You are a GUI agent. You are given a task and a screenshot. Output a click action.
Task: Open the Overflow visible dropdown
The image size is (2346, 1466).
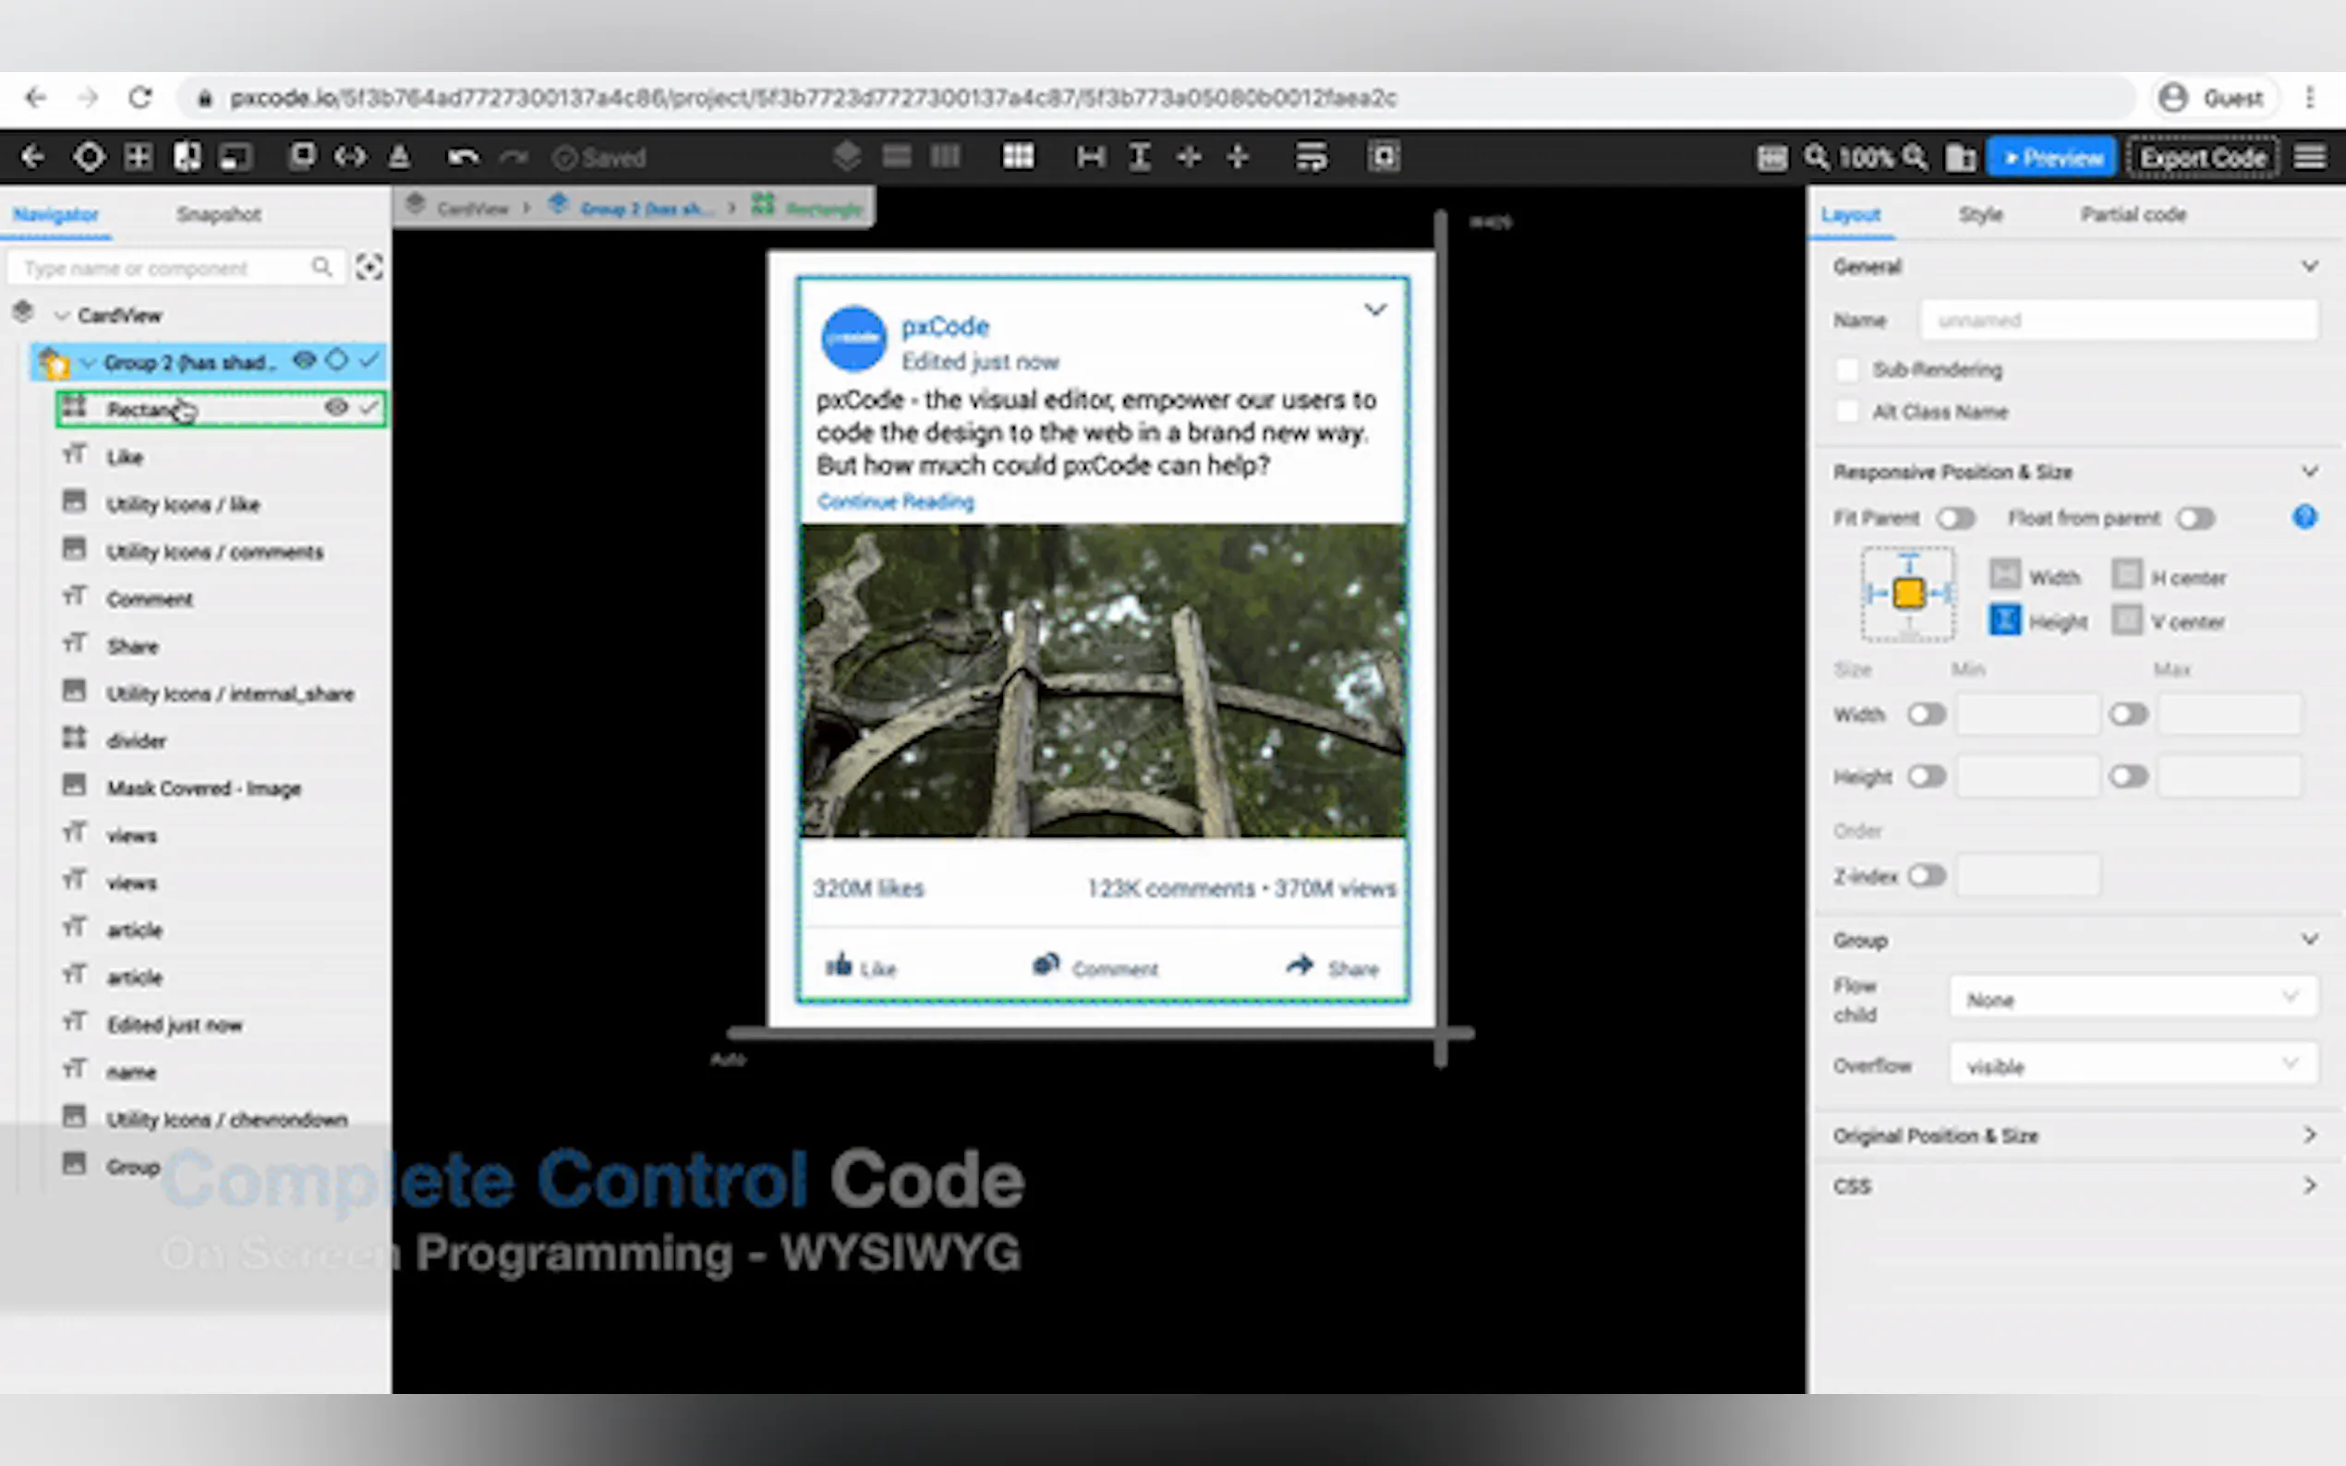click(x=2132, y=1065)
